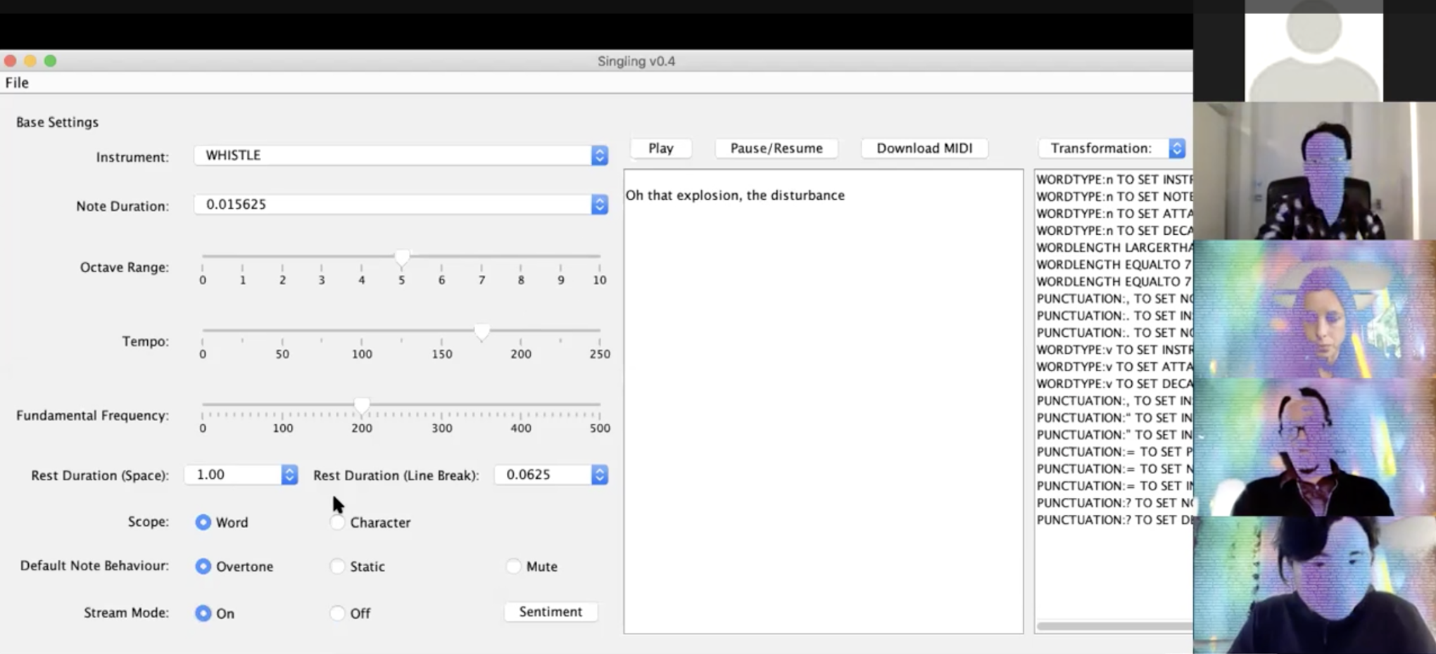This screenshot has width=1436, height=654.
Task: Select the Word scope radio button
Action: [203, 522]
